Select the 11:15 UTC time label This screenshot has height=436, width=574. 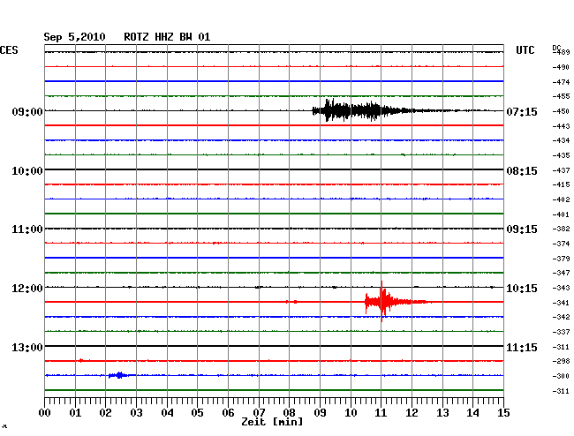522,347
